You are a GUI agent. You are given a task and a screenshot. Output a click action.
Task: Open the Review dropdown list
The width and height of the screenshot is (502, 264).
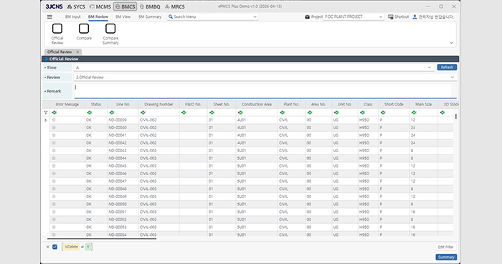[x=453, y=77]
